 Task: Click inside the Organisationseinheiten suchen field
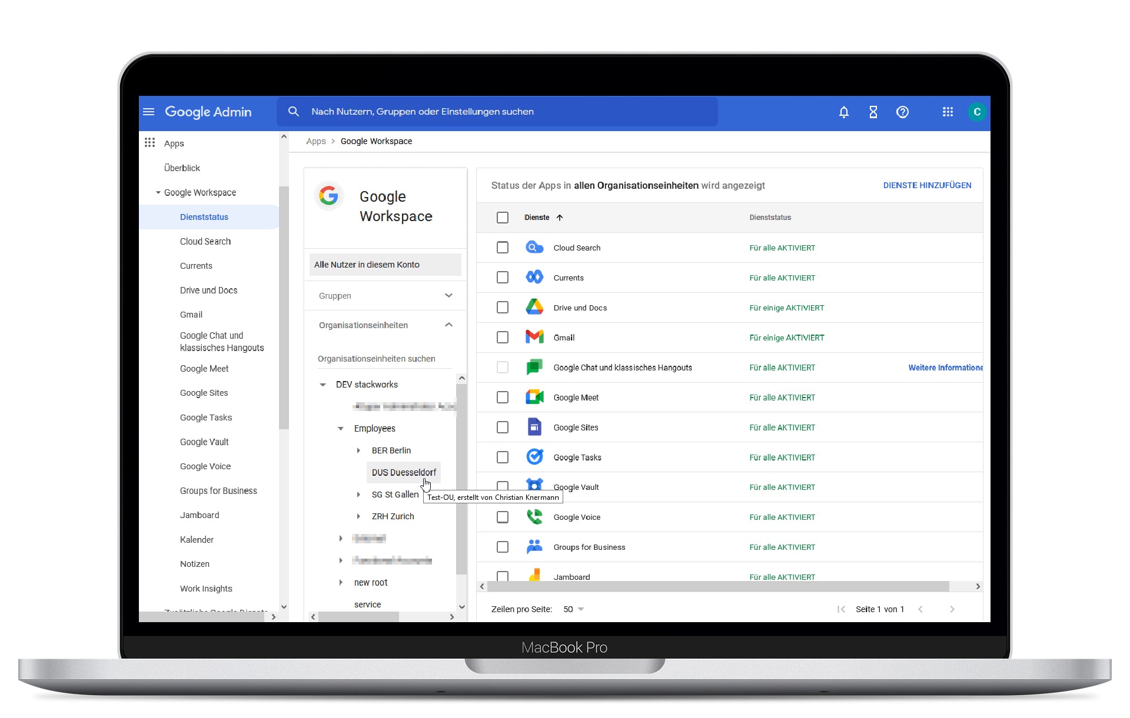coord(376,359)
